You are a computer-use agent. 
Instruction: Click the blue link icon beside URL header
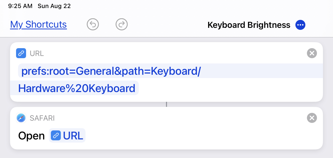[x=21, y=53]
